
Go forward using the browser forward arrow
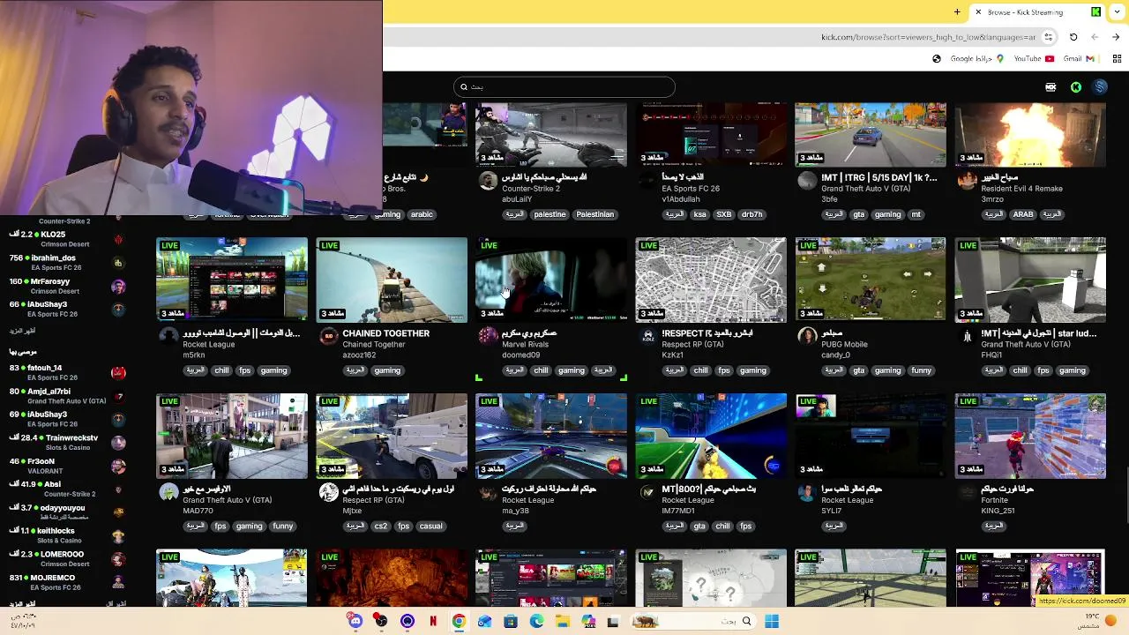[x=1095, y=37]
